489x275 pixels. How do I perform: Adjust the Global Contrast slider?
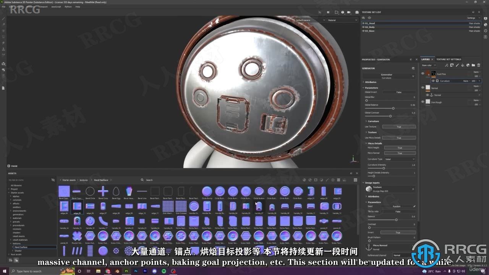[390, 116]
